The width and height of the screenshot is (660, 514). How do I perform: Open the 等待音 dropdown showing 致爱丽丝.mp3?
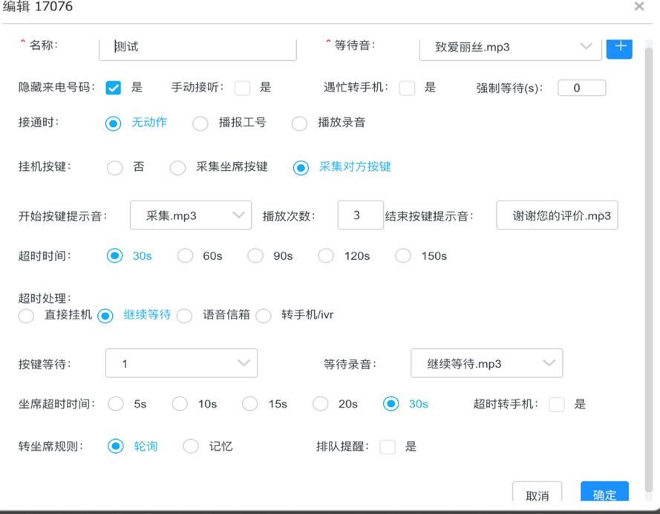[509, 48]
